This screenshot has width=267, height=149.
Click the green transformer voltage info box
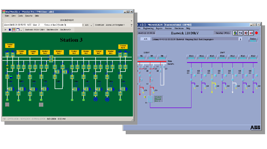point(159,99)
